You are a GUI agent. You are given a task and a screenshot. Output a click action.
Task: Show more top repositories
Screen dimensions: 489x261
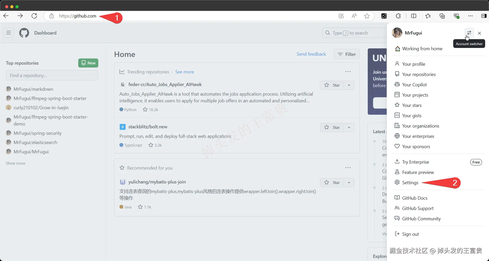coord(15,163)
